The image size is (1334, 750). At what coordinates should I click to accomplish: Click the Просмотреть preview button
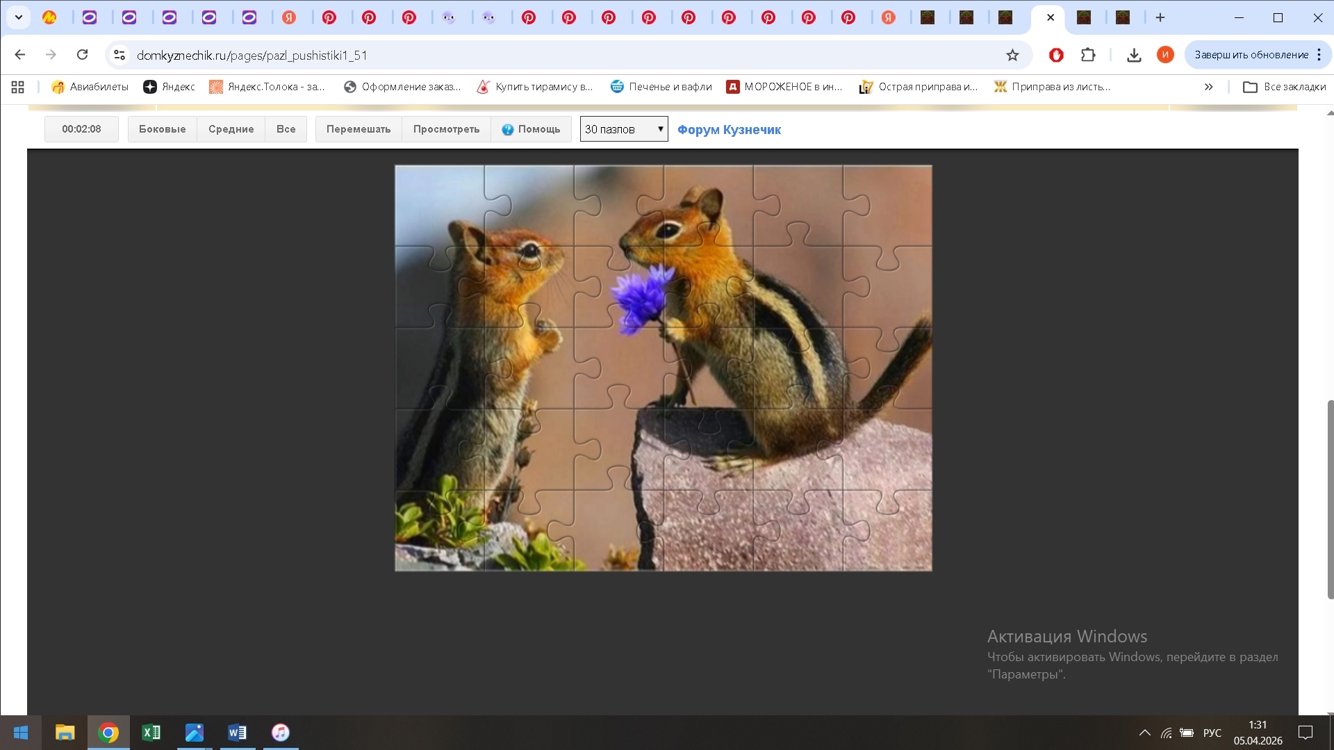[446, 129]
